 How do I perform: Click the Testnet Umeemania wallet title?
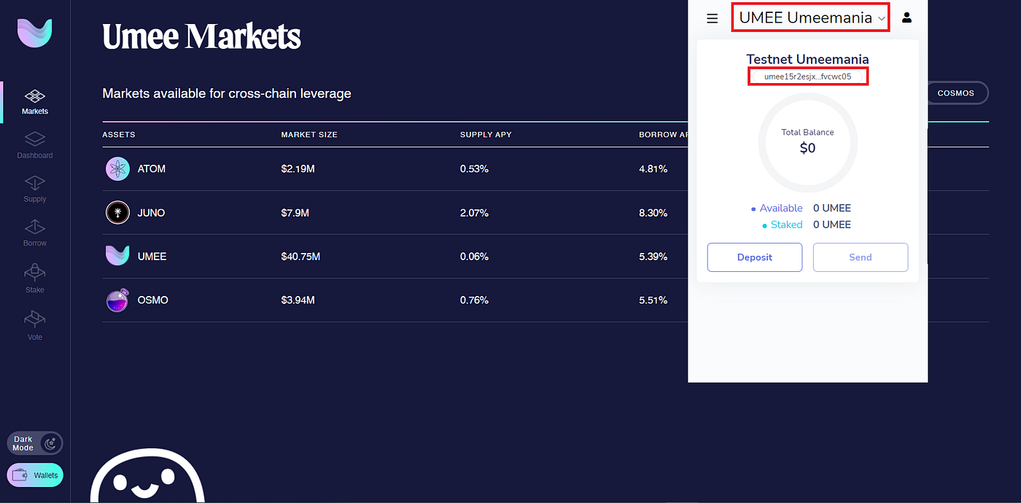(807, 59)
